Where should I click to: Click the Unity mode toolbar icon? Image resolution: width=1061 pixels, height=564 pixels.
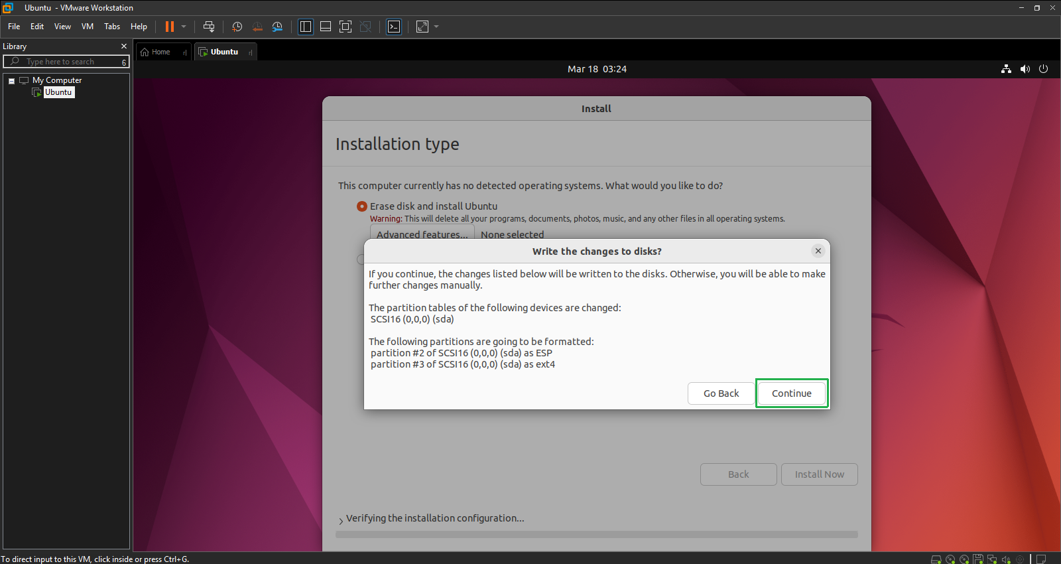tap(365, 27)
